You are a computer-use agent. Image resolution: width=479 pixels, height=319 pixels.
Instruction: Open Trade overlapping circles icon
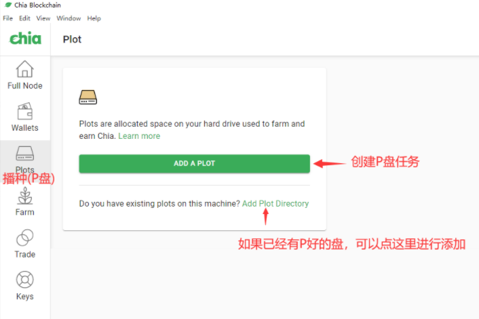click(25, 238)
